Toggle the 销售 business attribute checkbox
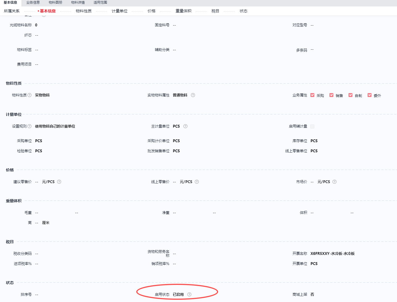The width and height of the screenshot is (397, 302). point(331,95)
